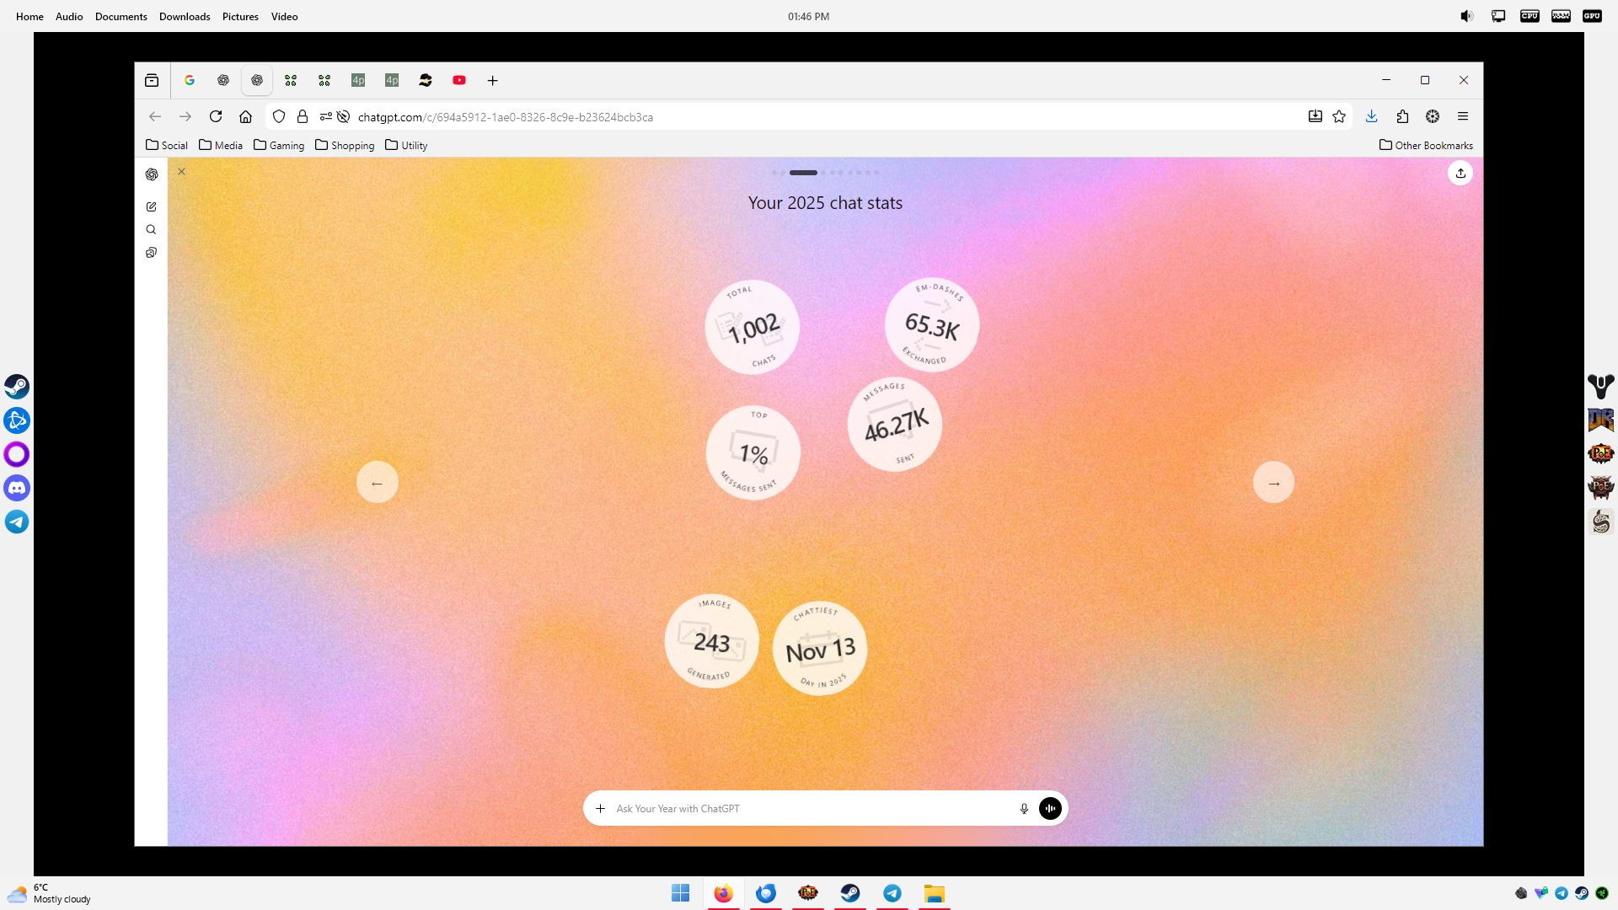Close the 2025 chat stats overlay
This screenshot has height=910, width=1618.
181,172
